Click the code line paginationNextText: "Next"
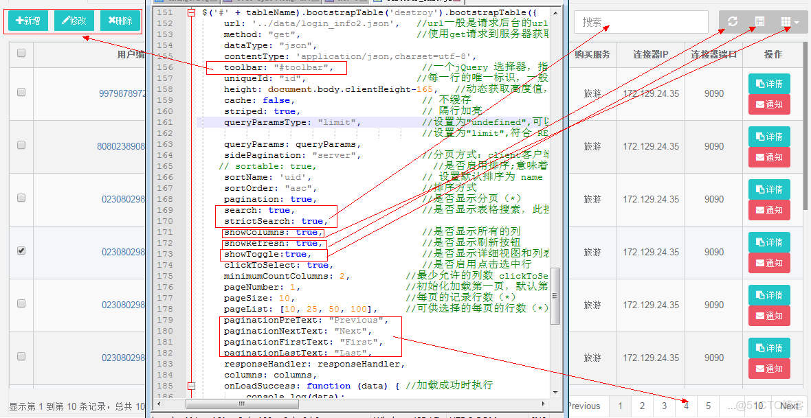 pos(298,331)
